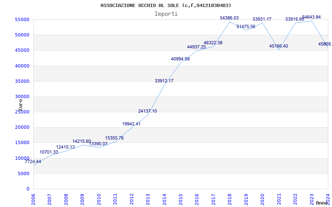This screenshot has width=332, height=207.
Task: Click the x-axis year 2023
Action: (312, 199)
